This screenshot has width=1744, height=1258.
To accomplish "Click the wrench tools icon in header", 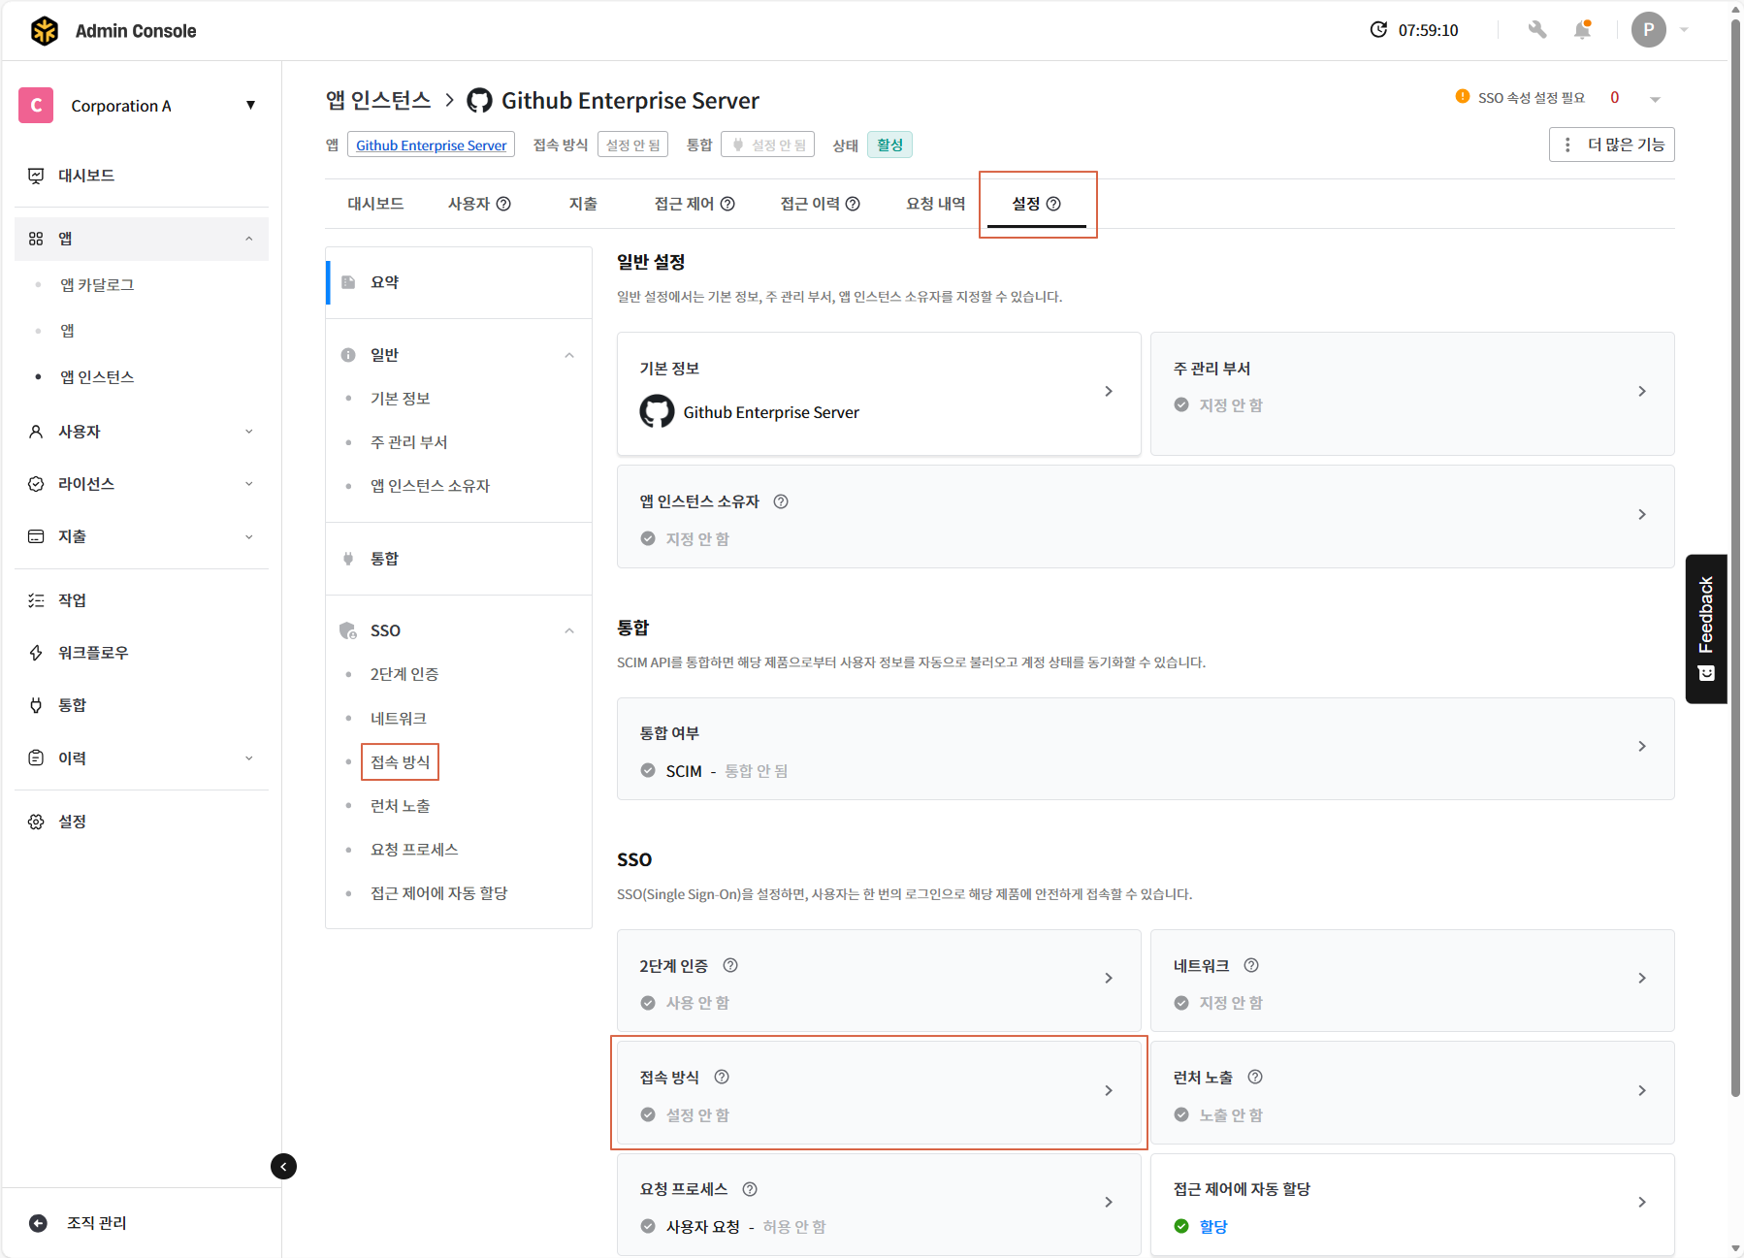I will click(1536, 30).
